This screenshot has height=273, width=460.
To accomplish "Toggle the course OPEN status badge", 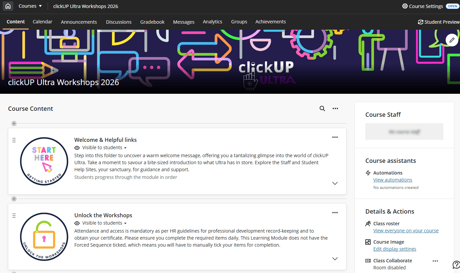I will (x=452, y=6).
